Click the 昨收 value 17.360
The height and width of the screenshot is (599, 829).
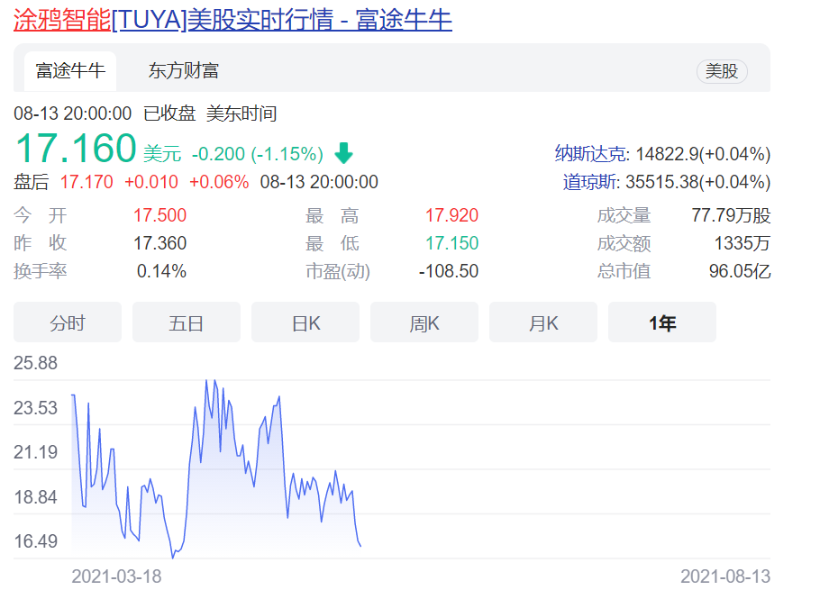(159, 243)
